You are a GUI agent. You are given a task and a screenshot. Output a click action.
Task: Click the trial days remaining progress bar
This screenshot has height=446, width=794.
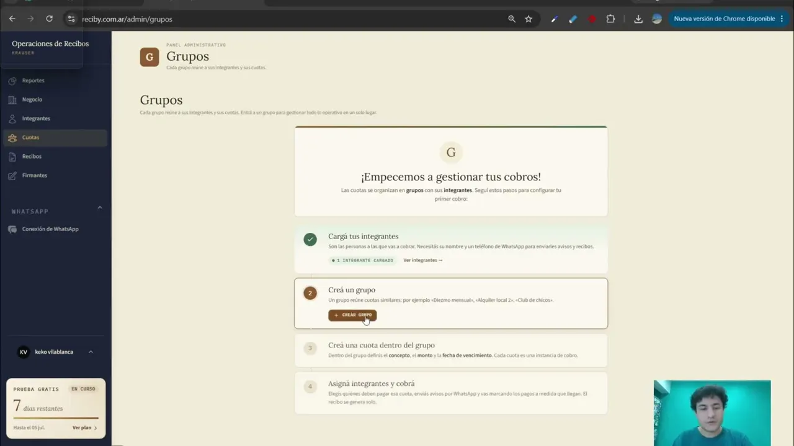pyautogui.click(x=56, y=418)
